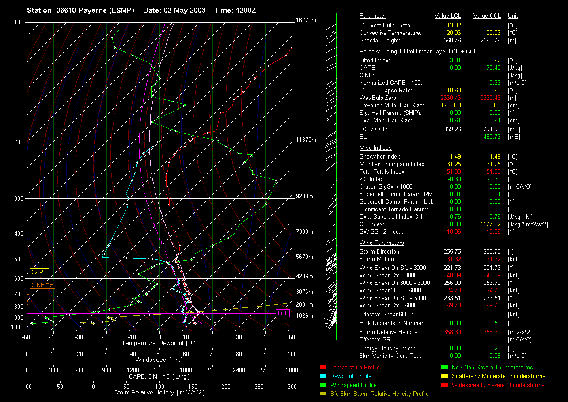
Task: Click the red Widespread / Severe Thunderstorms swatch
Action: 444,385
